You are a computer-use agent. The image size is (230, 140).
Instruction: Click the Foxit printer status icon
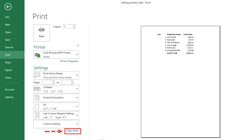[37, 55]
